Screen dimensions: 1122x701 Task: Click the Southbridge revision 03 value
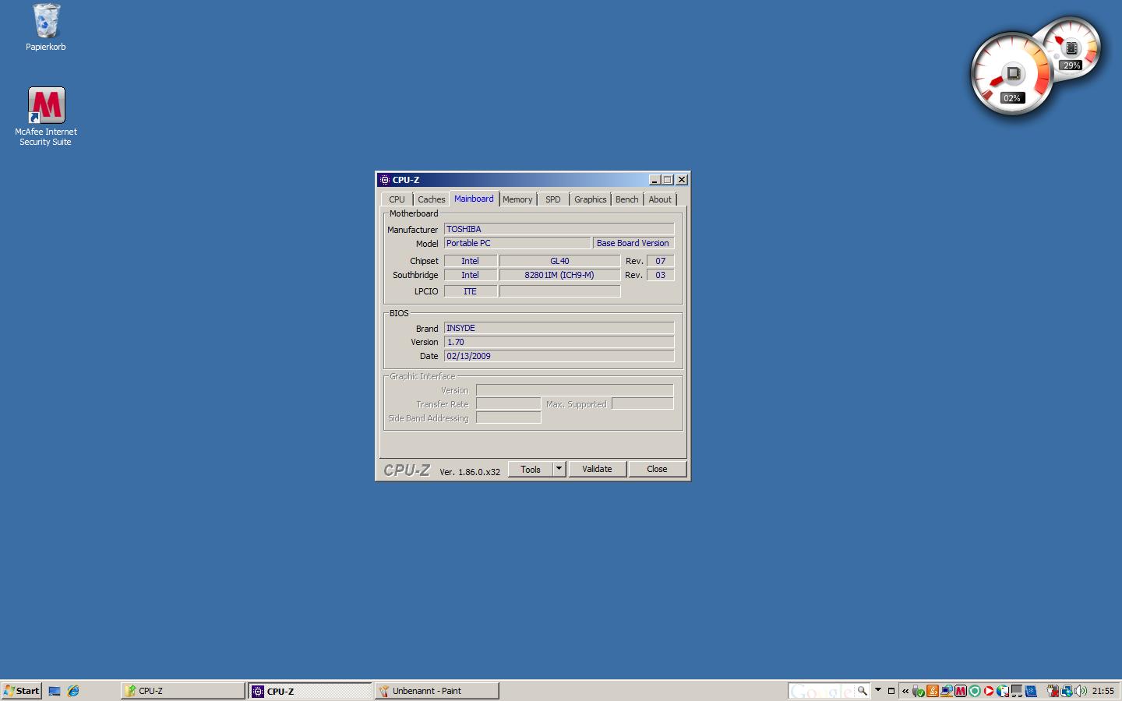click(x=660, y=275)
